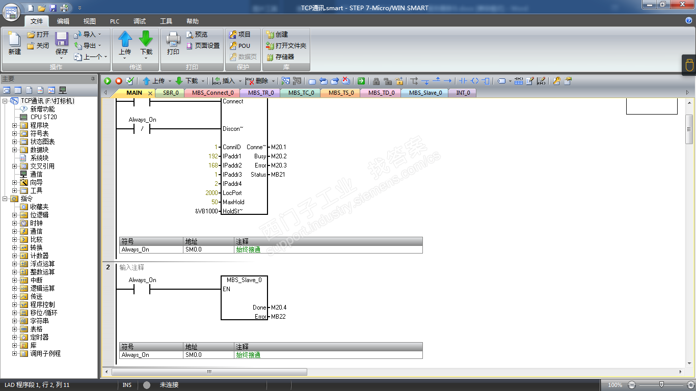Switch to the MBS_Connect_0 editor tab
Image resolution: width=696 pixels, height=391 pixels.
212,93
